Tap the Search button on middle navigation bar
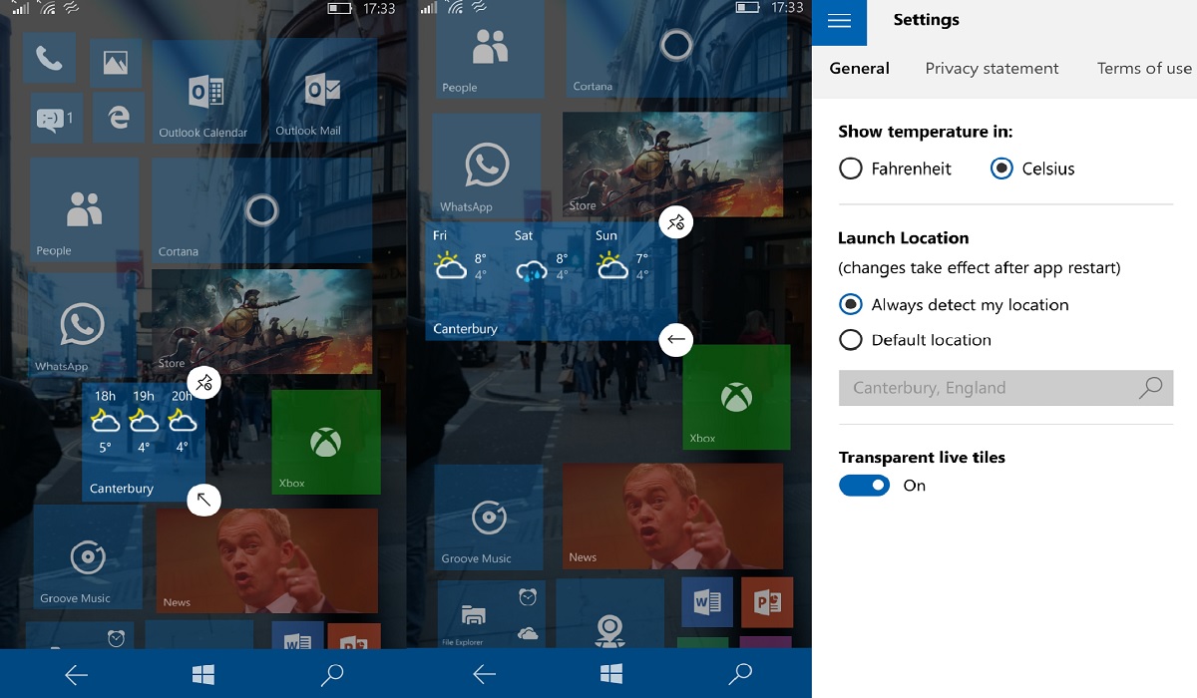The image size is (1197, 698). [x=739, y=675]
